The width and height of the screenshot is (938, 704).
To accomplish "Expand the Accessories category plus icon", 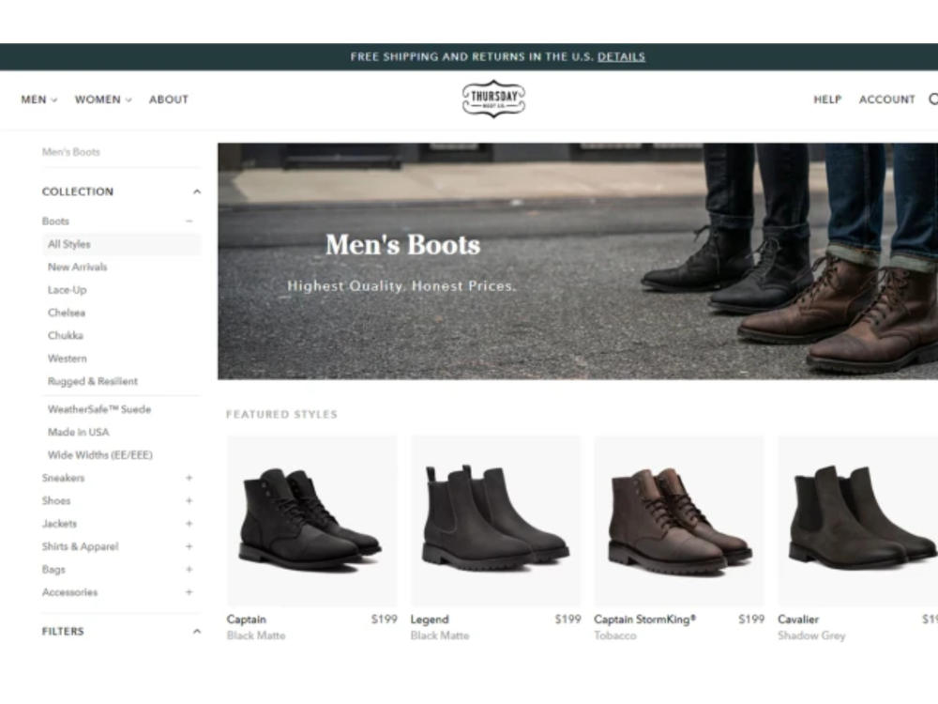I will [x=189, y=592].
